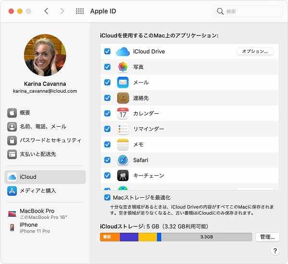Click the キーチェーン keychain icon

[x=123, y=176]
